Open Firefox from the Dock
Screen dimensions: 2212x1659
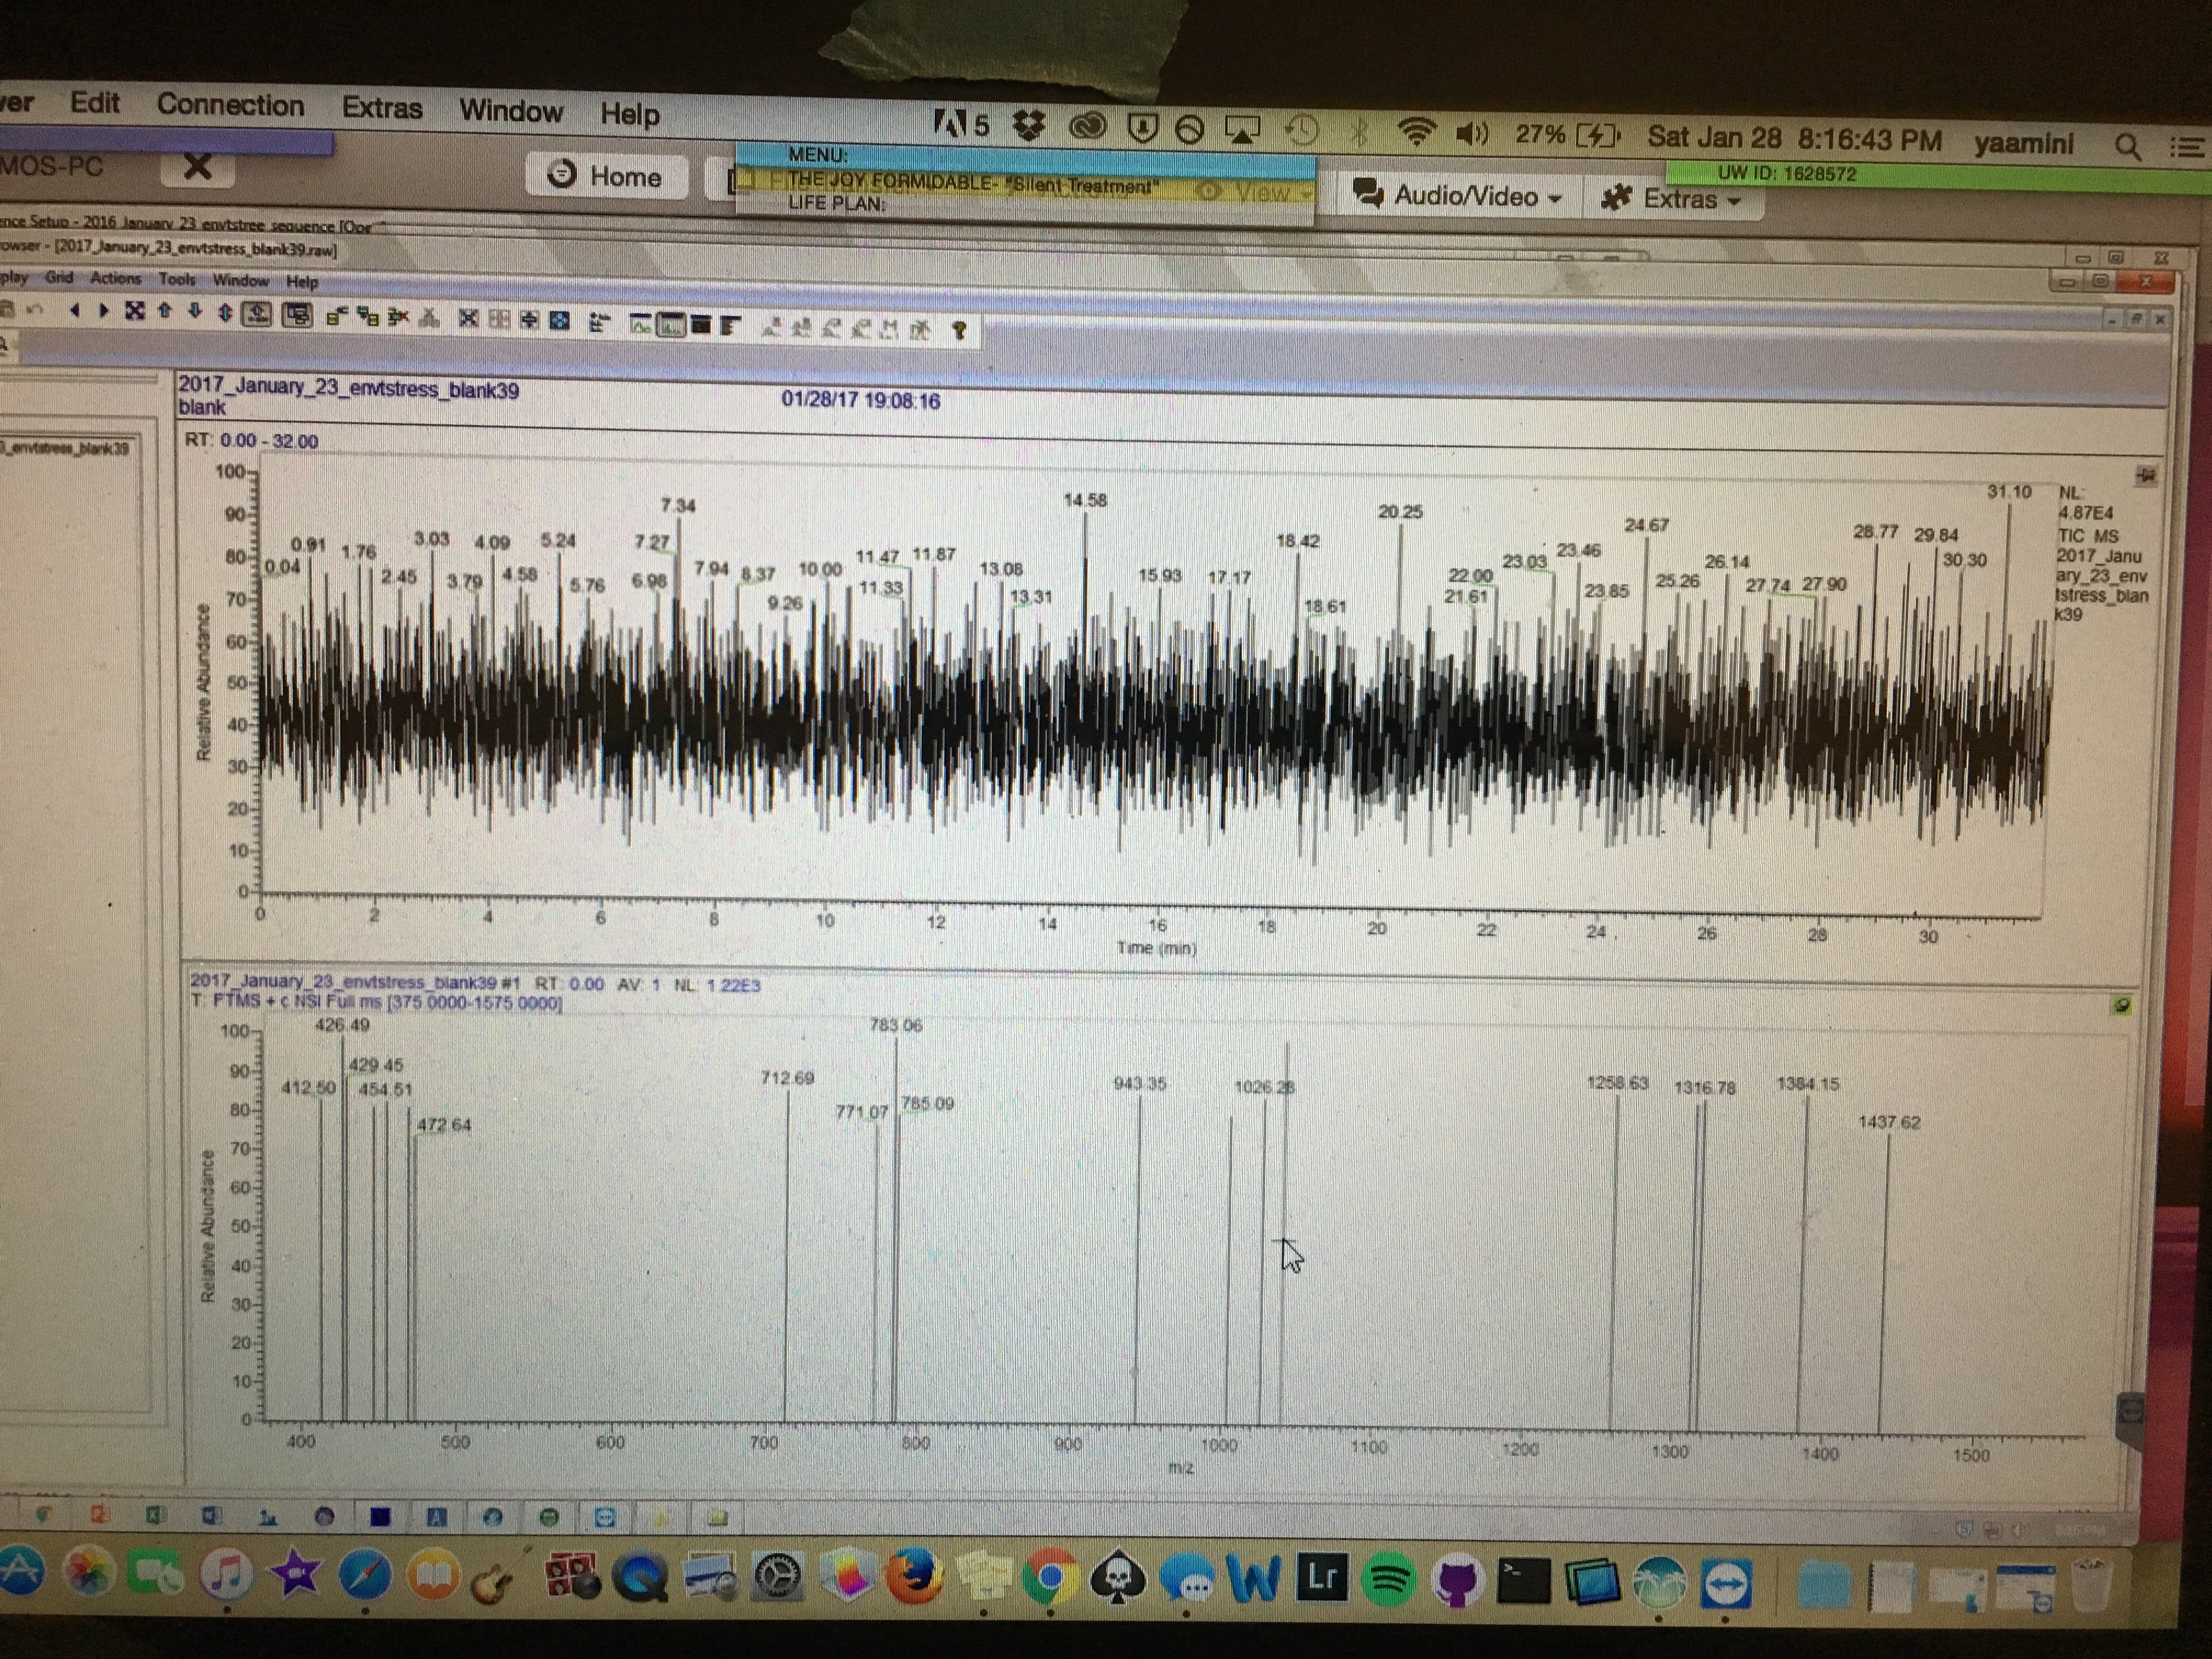click(913, 1577)
